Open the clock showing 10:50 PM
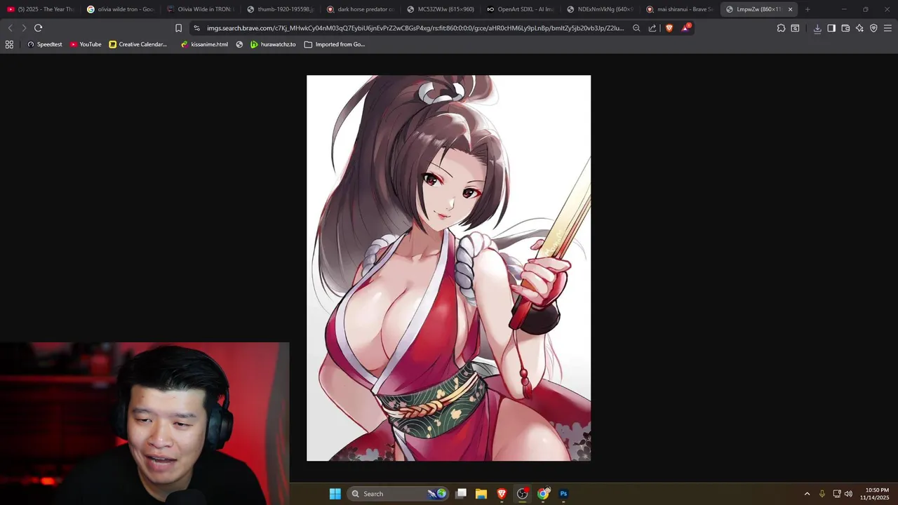The image size is (898, 505). pos(875,494)
